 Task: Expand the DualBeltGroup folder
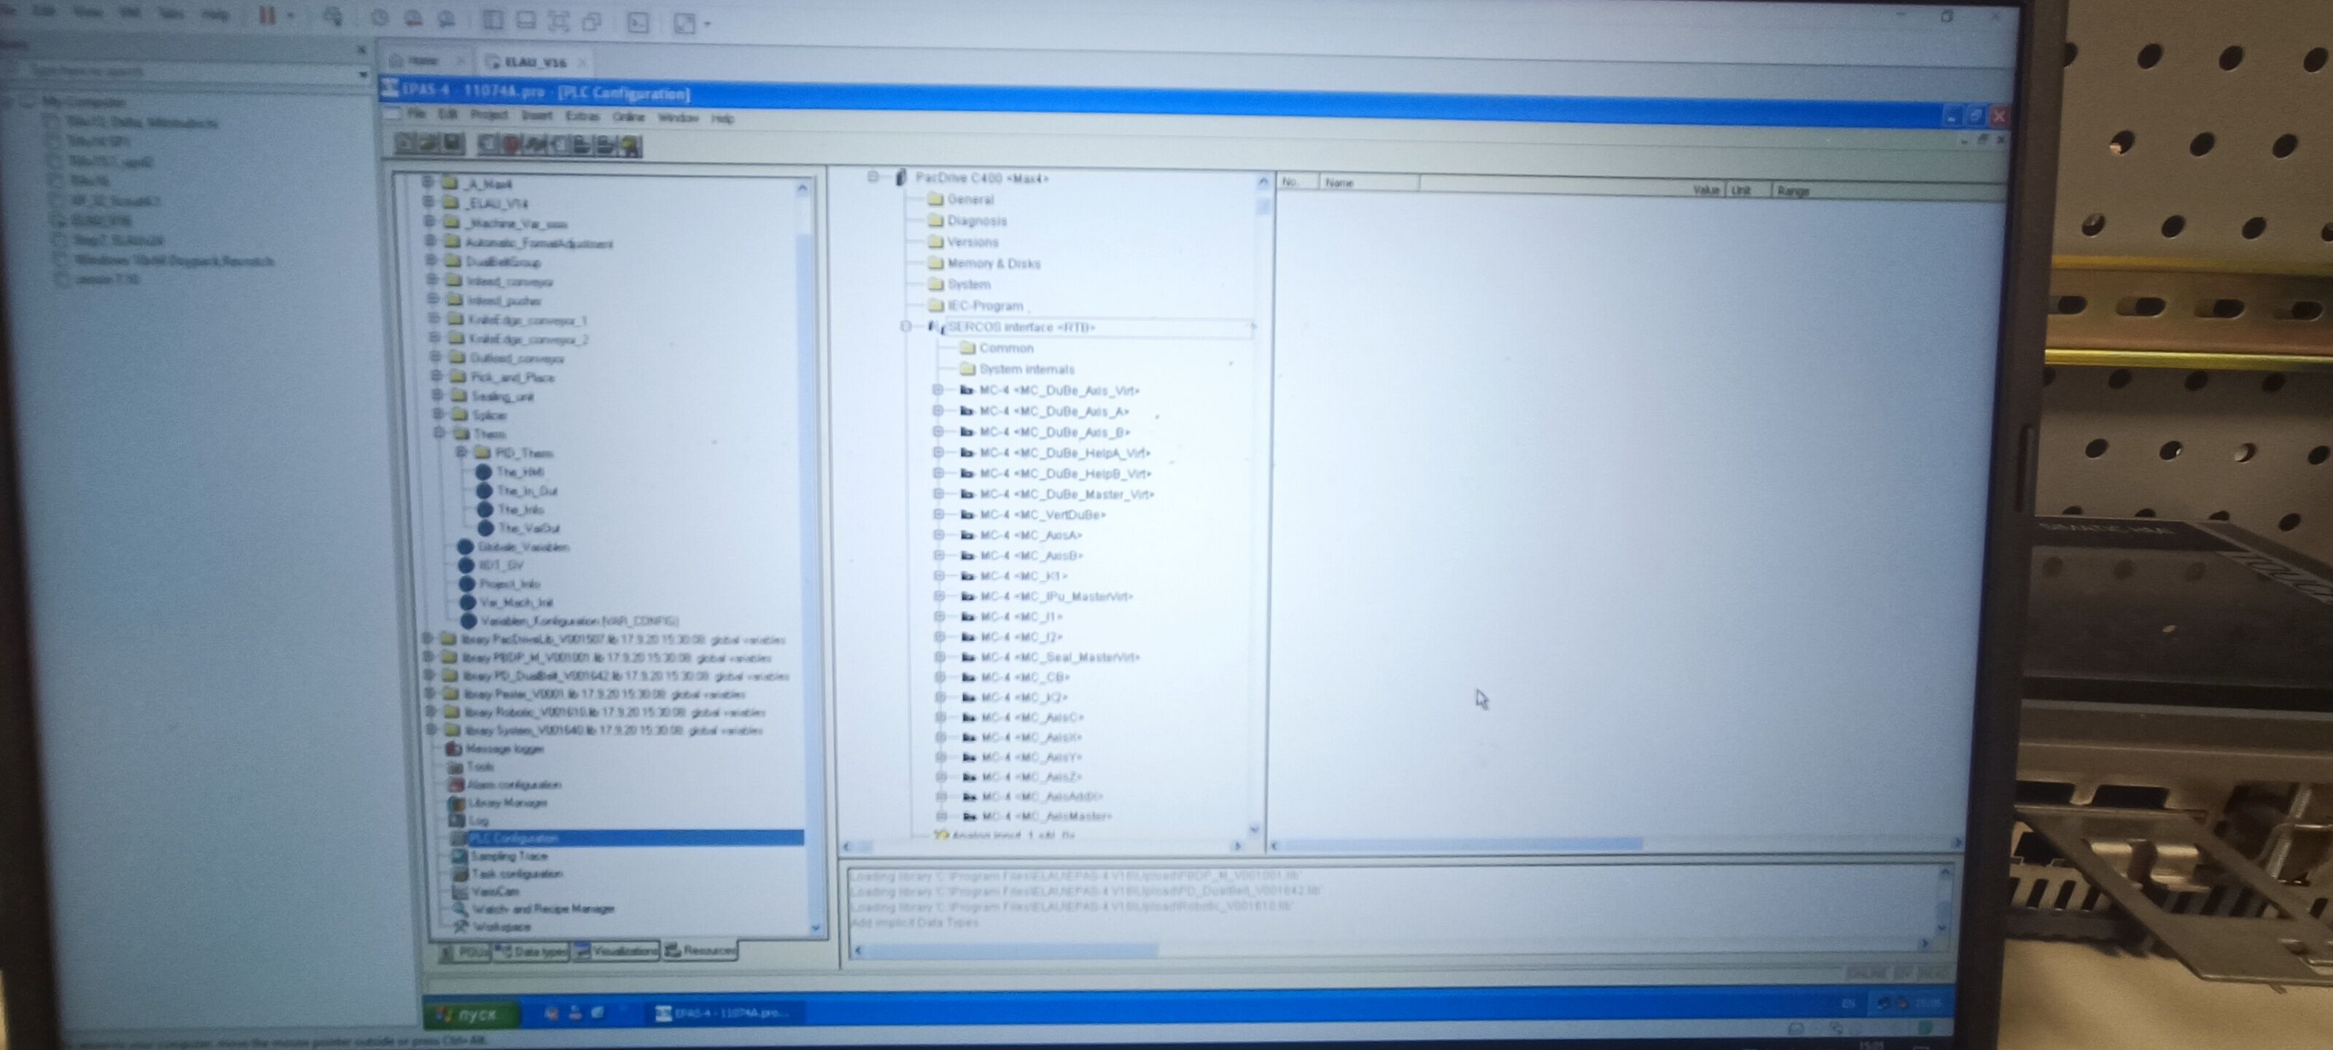pyautogui.click(x=431, y=261)
